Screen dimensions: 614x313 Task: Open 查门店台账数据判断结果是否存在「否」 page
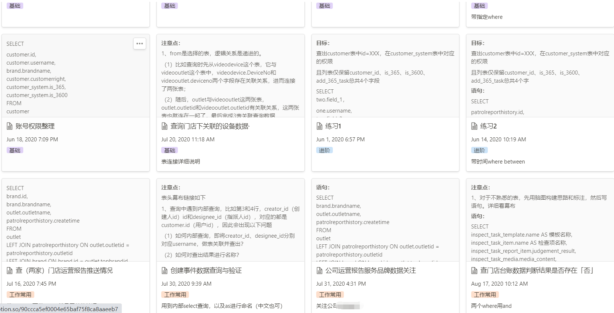tap(537, 271)
